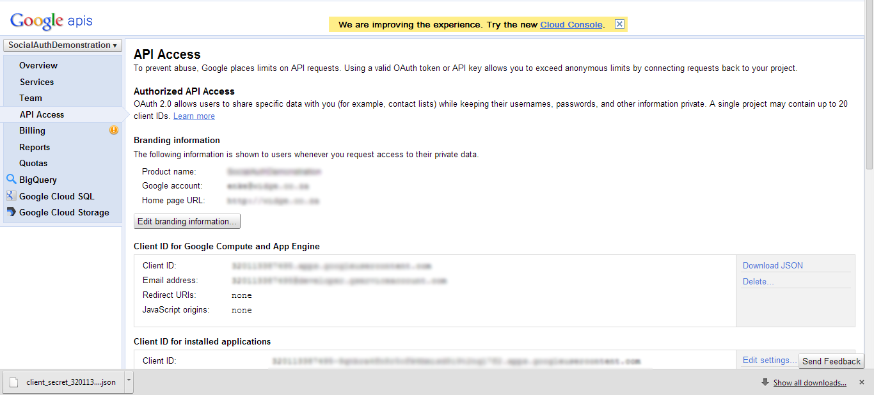This screenshot has height=395, width=874.
Task: Click Client ID for Google Compute heading
Action: (226, 246)
